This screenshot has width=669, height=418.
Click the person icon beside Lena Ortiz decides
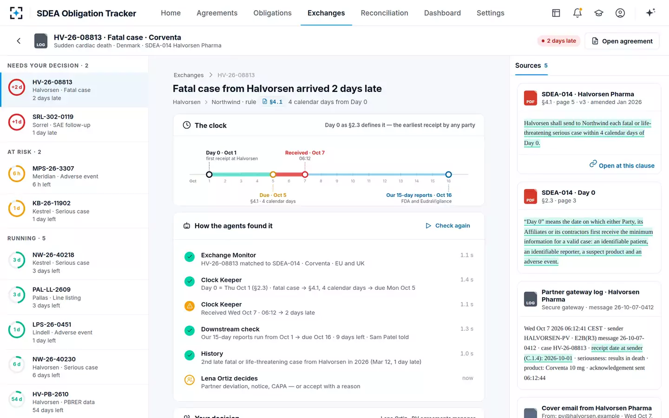point(190,380)
